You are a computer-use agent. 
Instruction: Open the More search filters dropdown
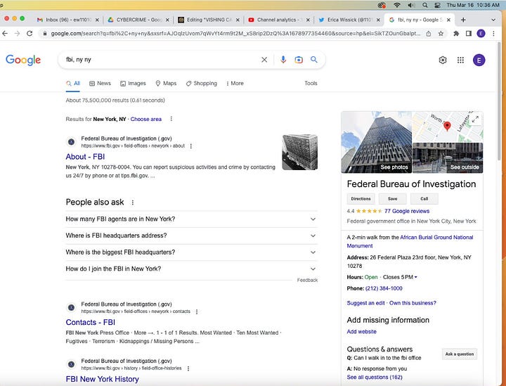click(235, 83)
